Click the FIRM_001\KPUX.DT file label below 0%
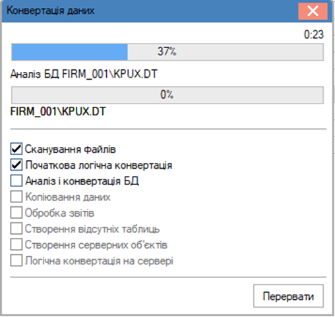The width and height of the screenshot is (335, 317). (x=58, y=111)
